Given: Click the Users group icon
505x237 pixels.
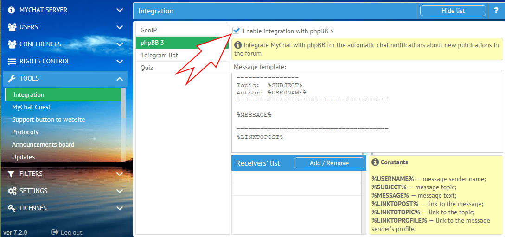Looking at the screenshot, I should coord(12,27).
